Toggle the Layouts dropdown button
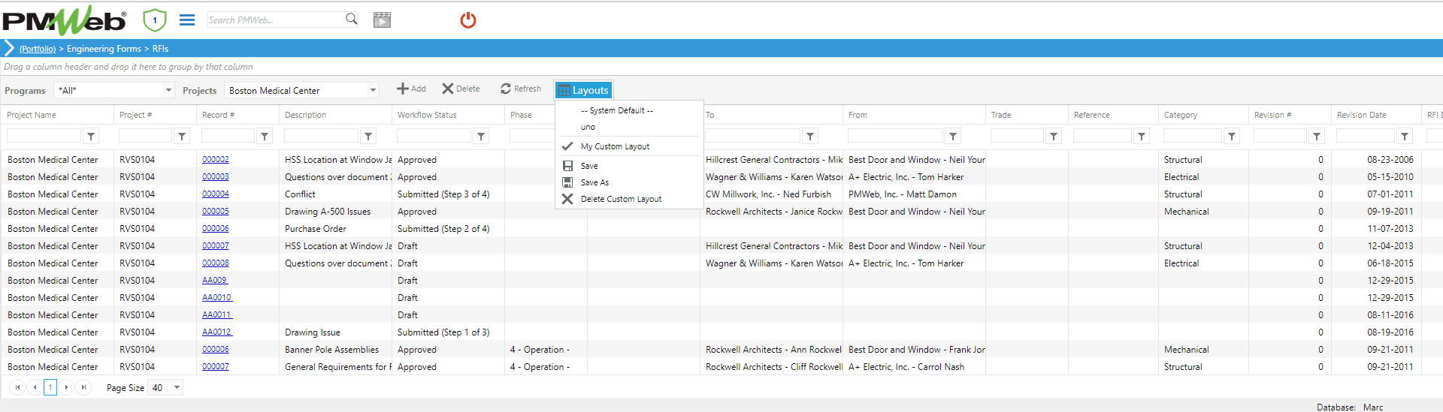This screenshot has width=1443, height=412. click(583, 90)
